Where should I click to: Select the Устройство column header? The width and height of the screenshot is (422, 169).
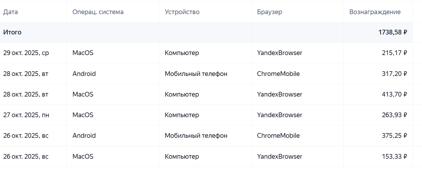point(182,12)
